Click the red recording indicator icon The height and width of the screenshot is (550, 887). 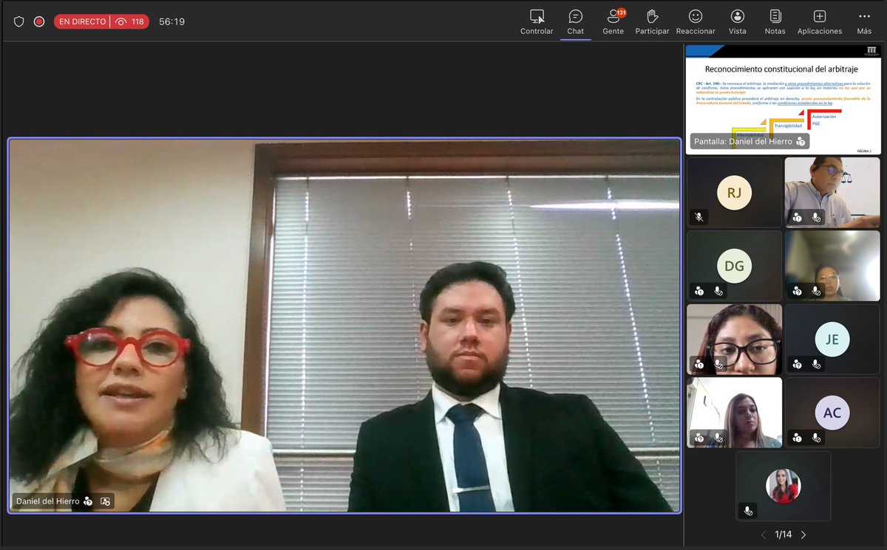tap(39, 21)
